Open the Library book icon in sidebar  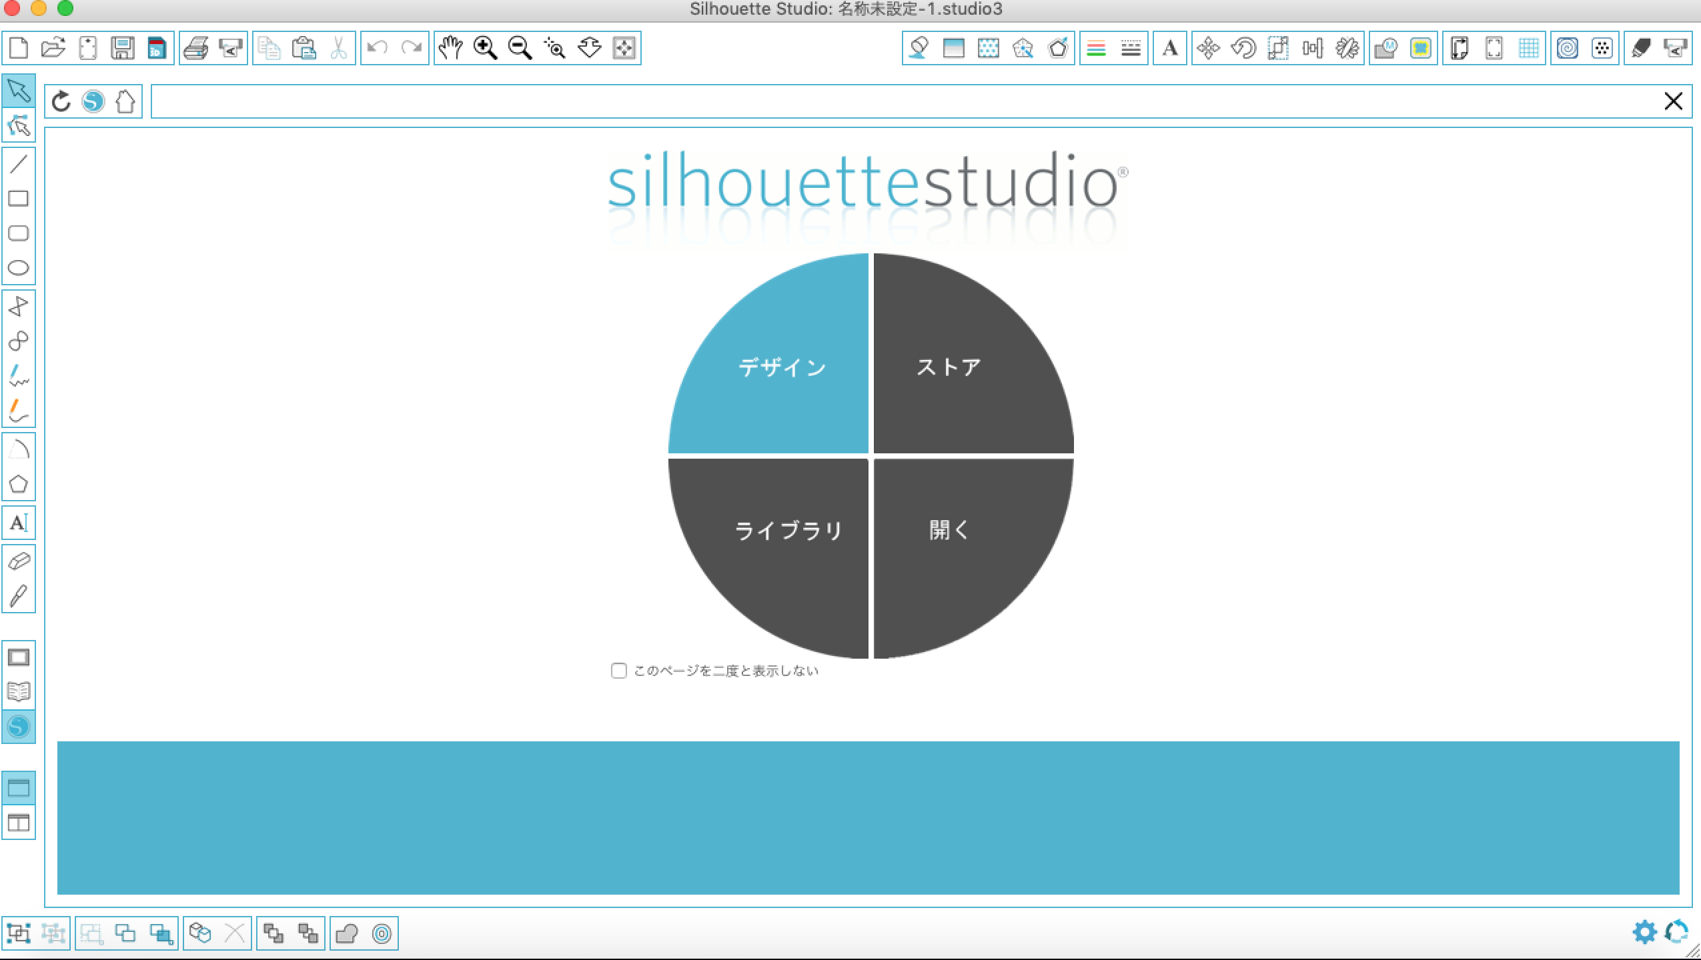pos(19,692)
